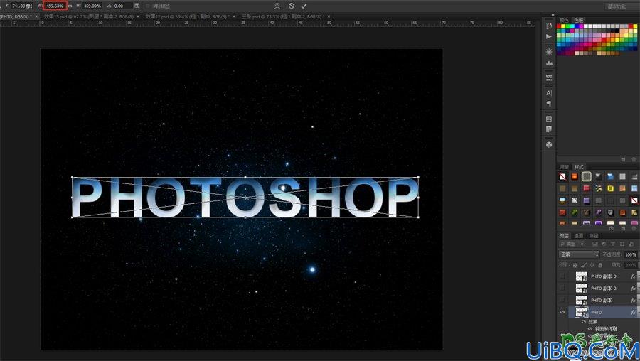Apply the blue glass style preset
This screenshot has width=640, height=361.
tap(610, 177)
